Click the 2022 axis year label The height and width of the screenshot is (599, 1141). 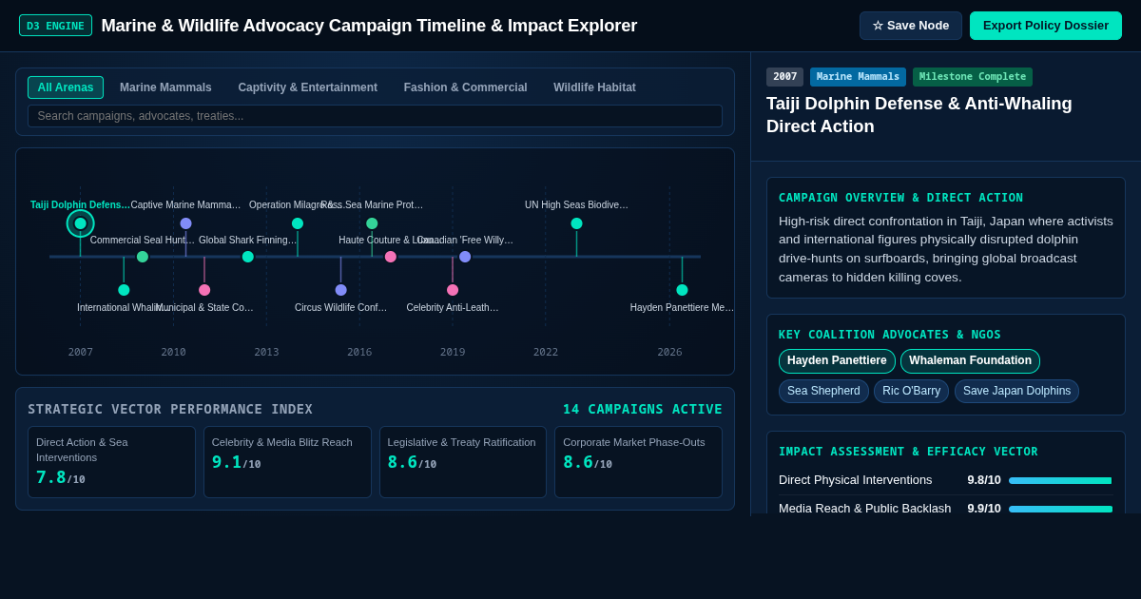pyautogui.click(x=546, y=352)
